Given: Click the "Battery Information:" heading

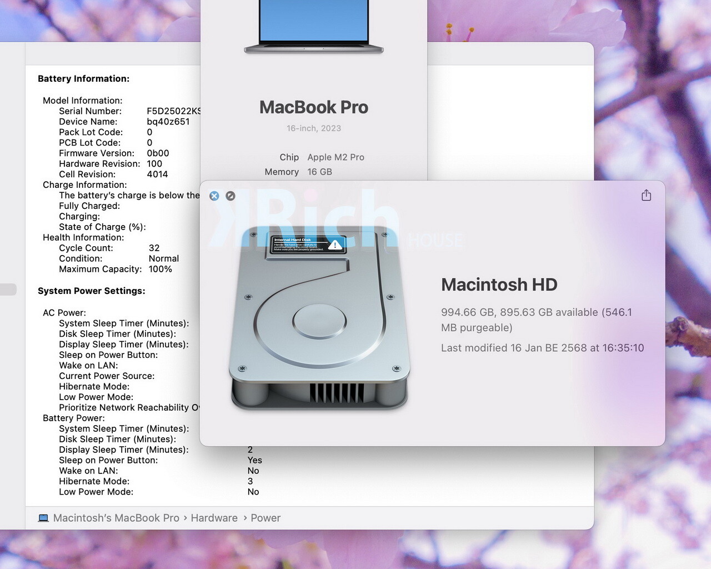Looking at the screenshot, I should point(83,79).
